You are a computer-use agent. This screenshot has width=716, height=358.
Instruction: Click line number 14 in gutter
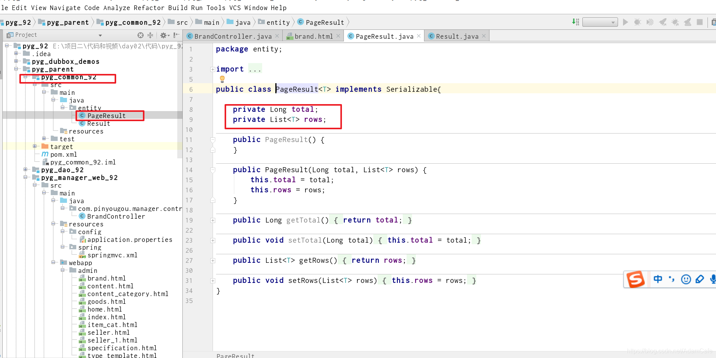pos(189,170)
